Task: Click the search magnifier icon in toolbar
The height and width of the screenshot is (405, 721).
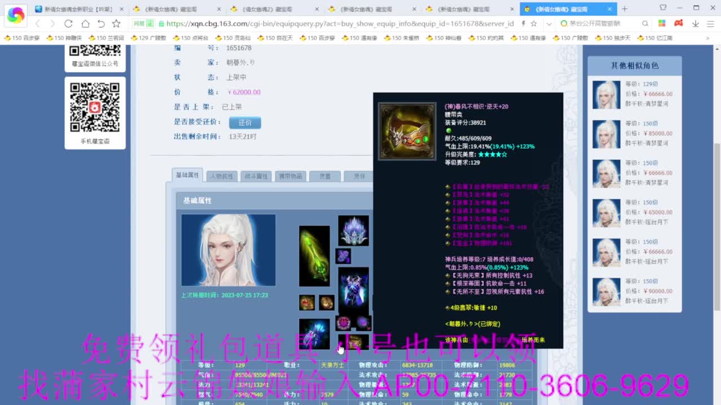Action: 646,24
